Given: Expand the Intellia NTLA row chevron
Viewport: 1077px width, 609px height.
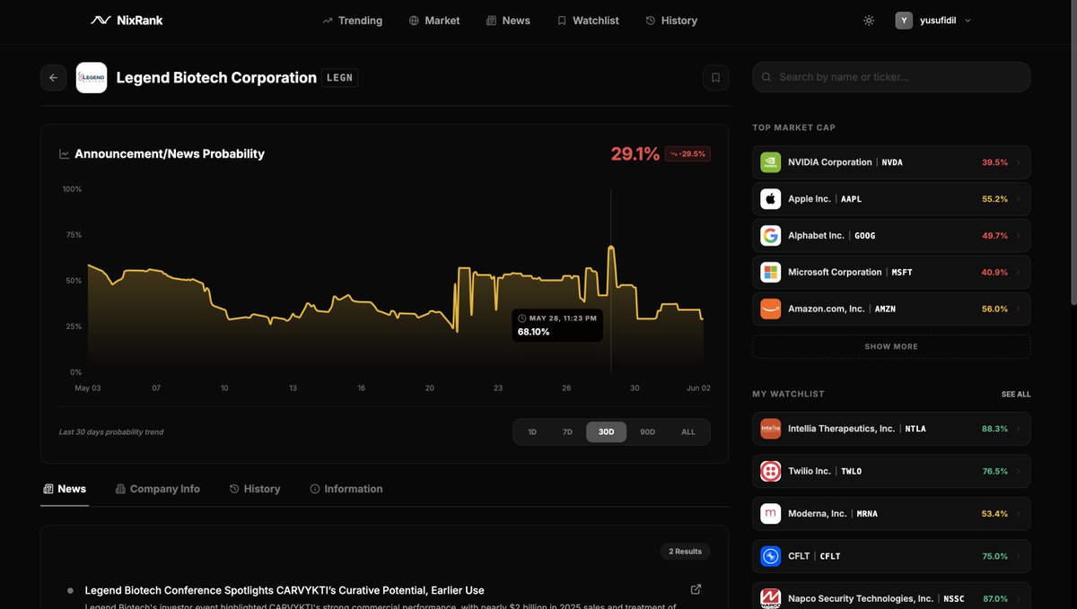Looking at the screenshot, I should [1019, 429].
